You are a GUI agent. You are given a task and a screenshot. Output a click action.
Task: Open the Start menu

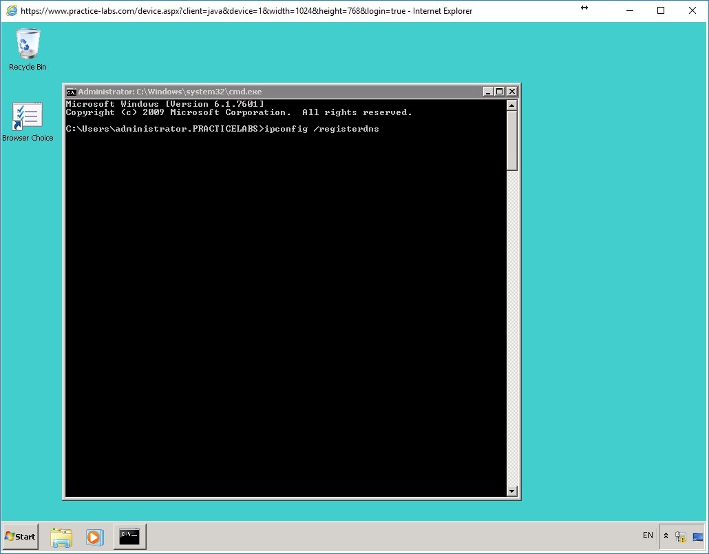tap(19, 536)
